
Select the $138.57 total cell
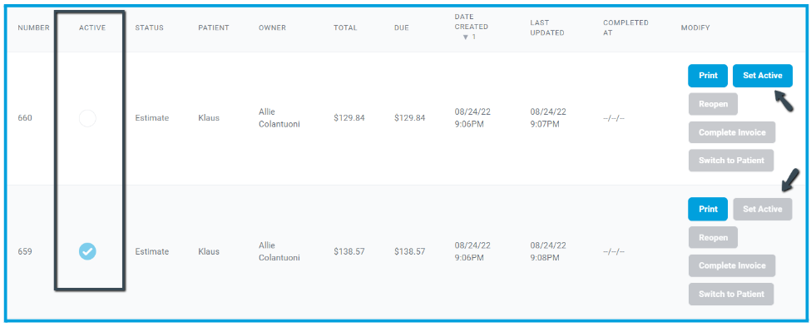[x=349, y=251]
